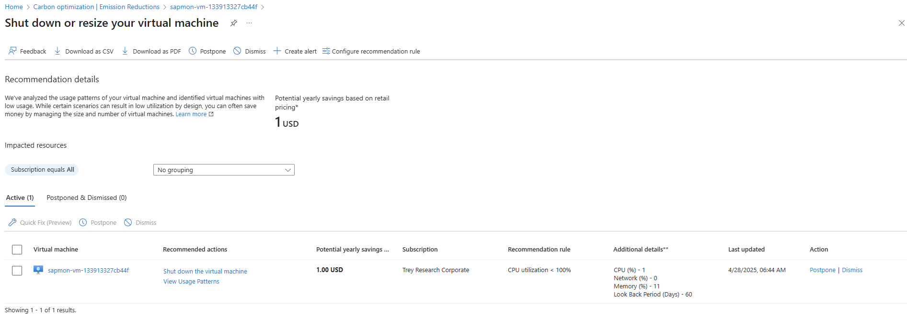Open the sapmon-vm-133913327cb44f link in table
Screen dimensions: 907x318
tap(89, 270)
